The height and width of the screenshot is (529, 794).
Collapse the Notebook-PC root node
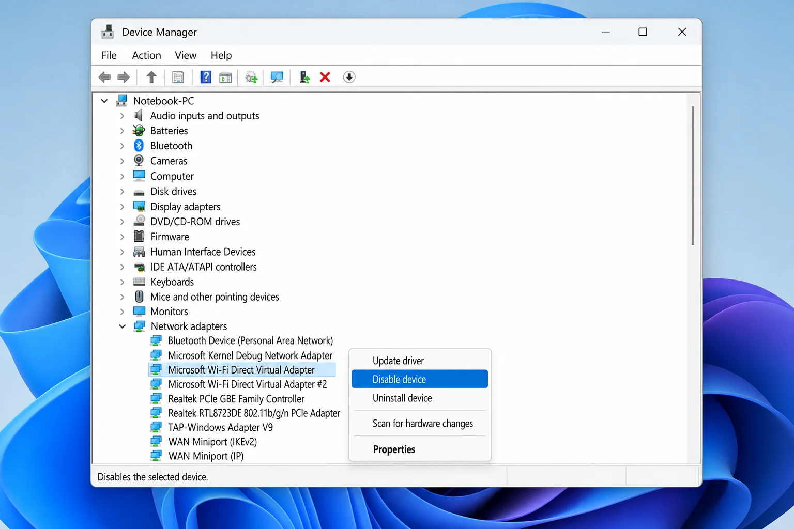coord(104,101)
